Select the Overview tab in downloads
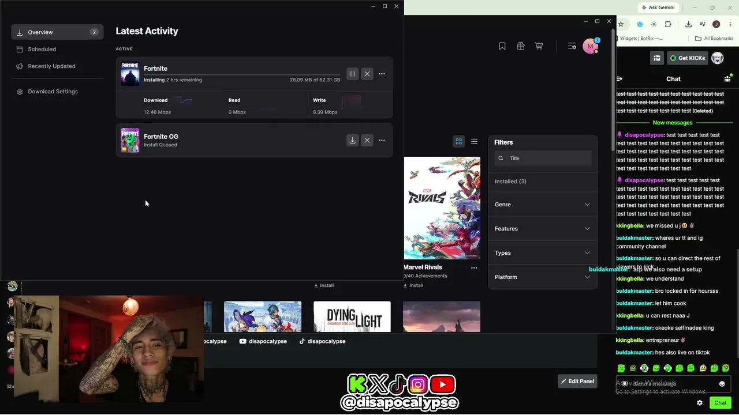 [57, 32]
